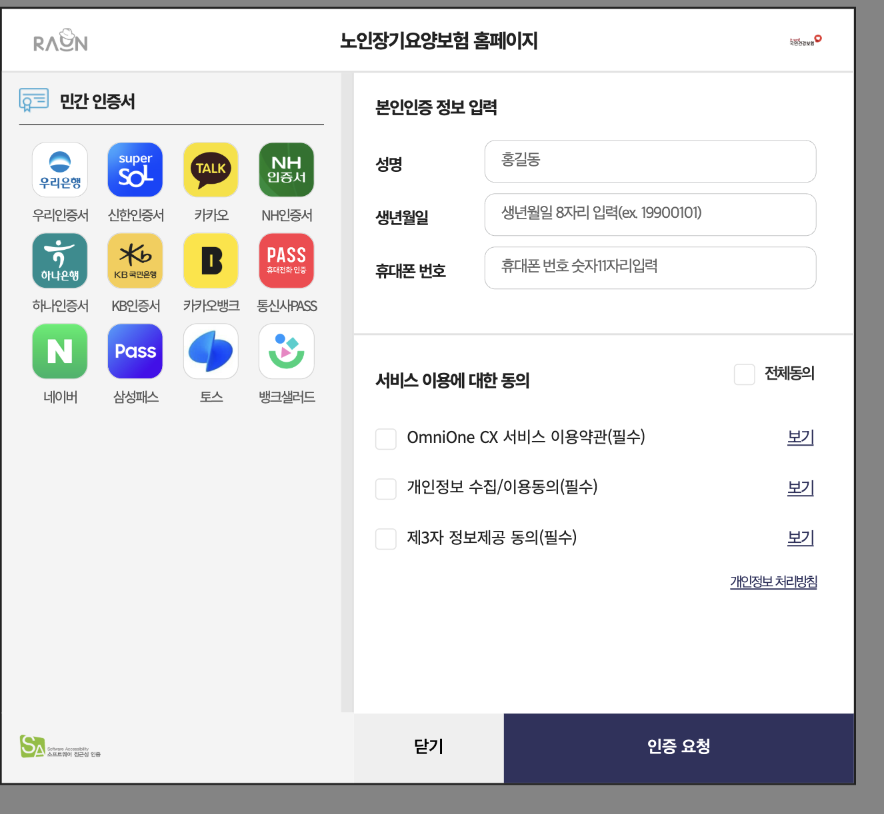Check the 전체동의 checkbox
This screenshot has height=814, width=884.
click(x=744, y=374)
